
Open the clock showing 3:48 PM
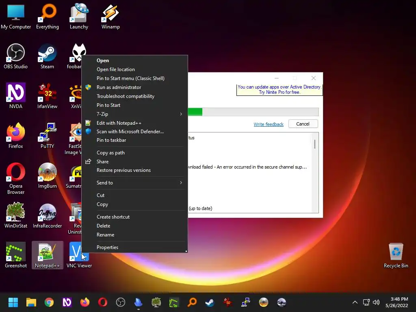click(x=396, y=302)
